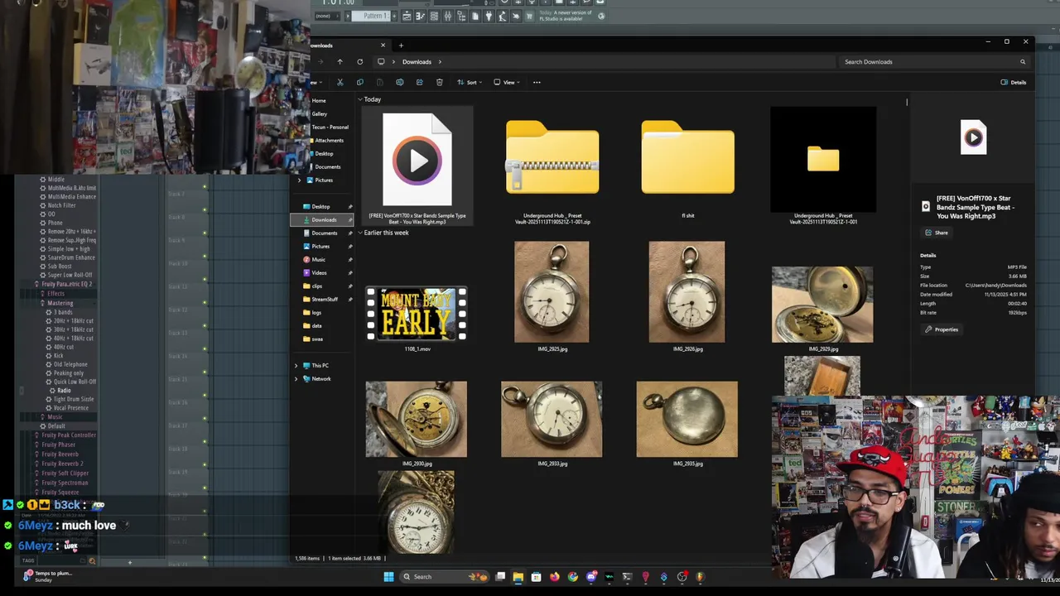Click the chevron after Downloads in address bar

pyautogui.click(x=440, y=61)
